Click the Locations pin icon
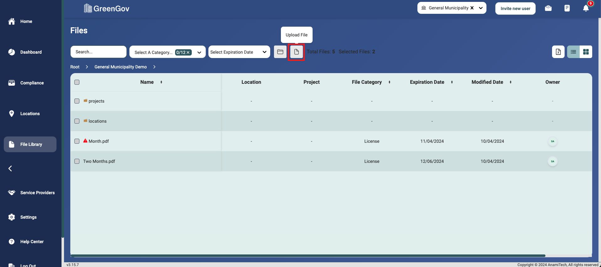The height and width of the screenshot is (267, 601). tap(12, 114)
